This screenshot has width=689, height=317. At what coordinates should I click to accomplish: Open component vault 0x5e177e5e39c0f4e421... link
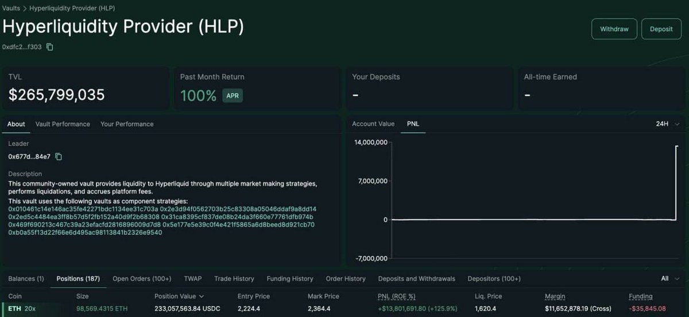click(238, 225)
